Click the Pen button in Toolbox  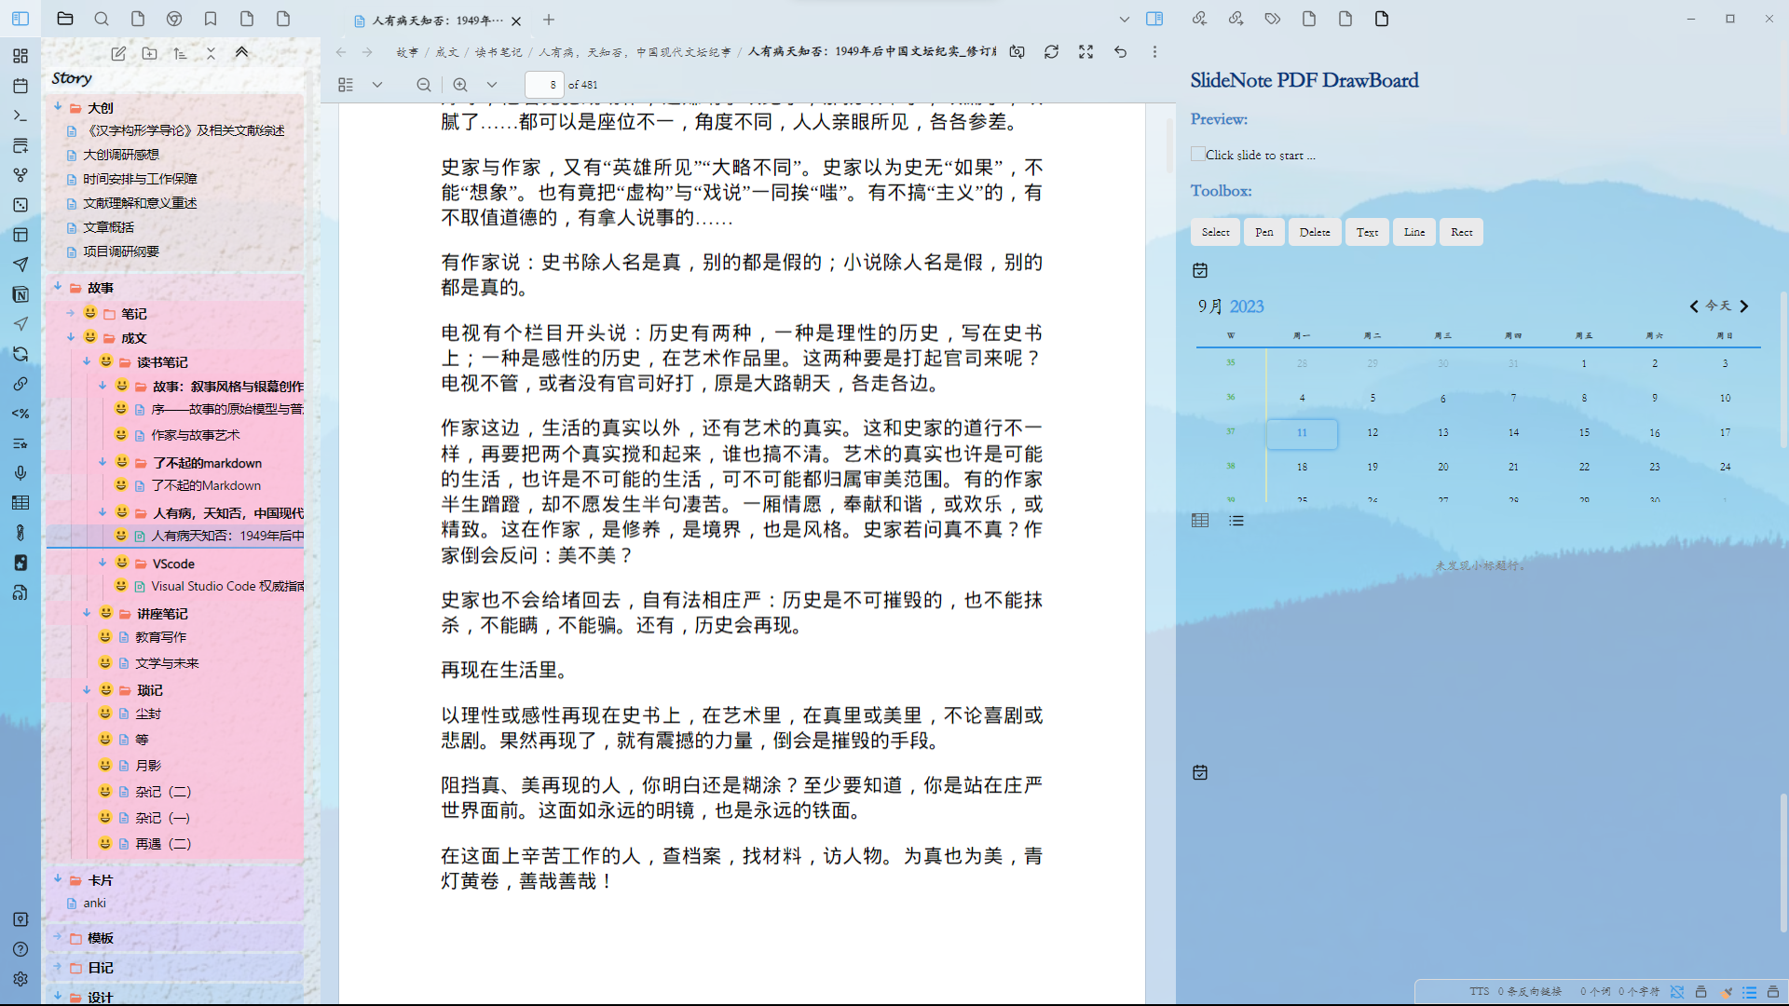coord(1263,232)
